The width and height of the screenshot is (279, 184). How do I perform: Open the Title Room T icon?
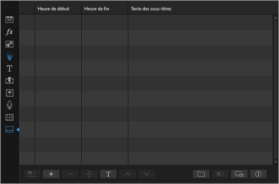(9, 68)
